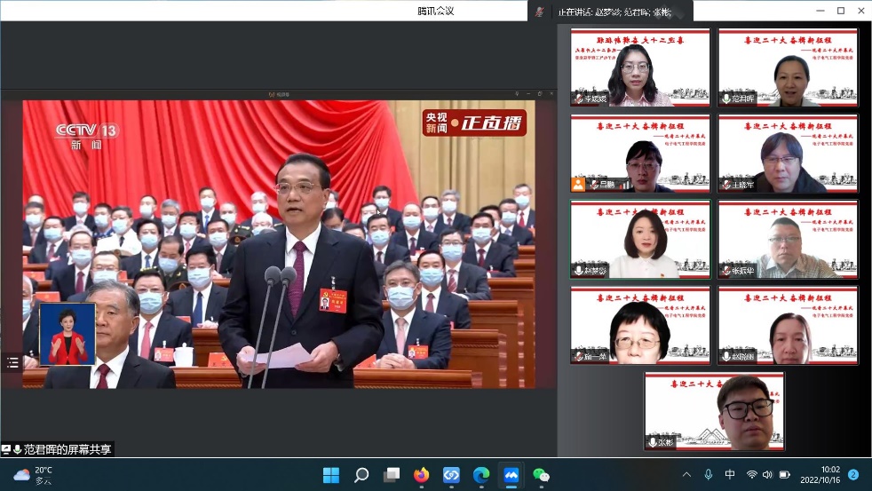Click 吕鹏's orange host avatar badge
The height and width of the screenshot is (491, 872).
[x=579, y=185]
